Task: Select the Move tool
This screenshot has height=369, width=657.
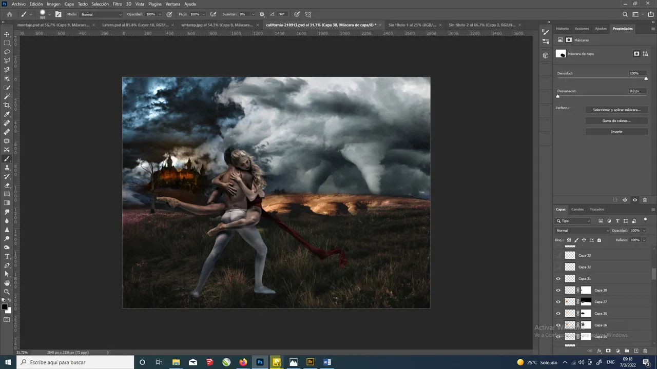Action: [x=7, y=34]
